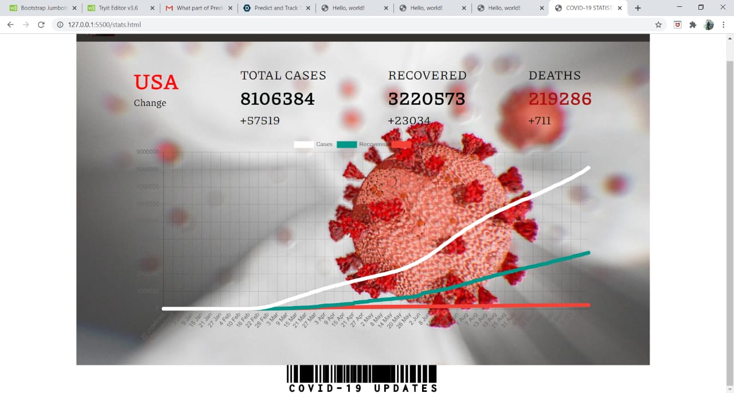This screenshot has height=393, width=734.
Task: Go back to the previous page
Action: pos(10,25)
